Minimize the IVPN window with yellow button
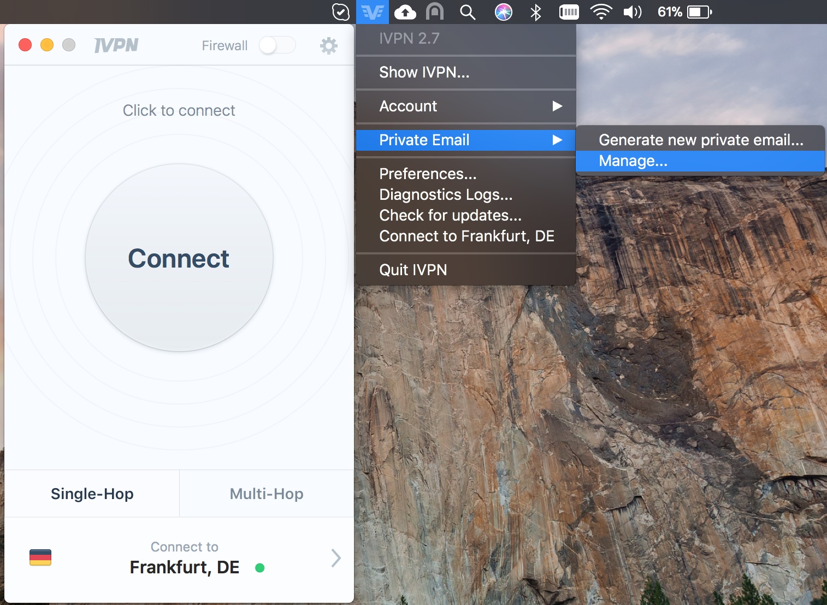Image resolution: width=827 pixels, height=605 pixels. point(47,45)
